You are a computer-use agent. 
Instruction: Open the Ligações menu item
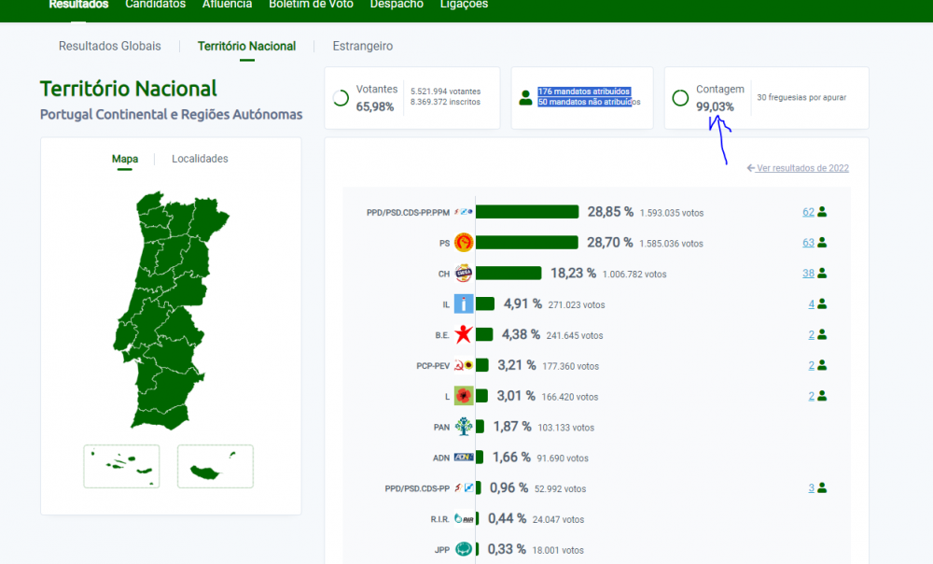pyautogui.click(x=464, y=4)
